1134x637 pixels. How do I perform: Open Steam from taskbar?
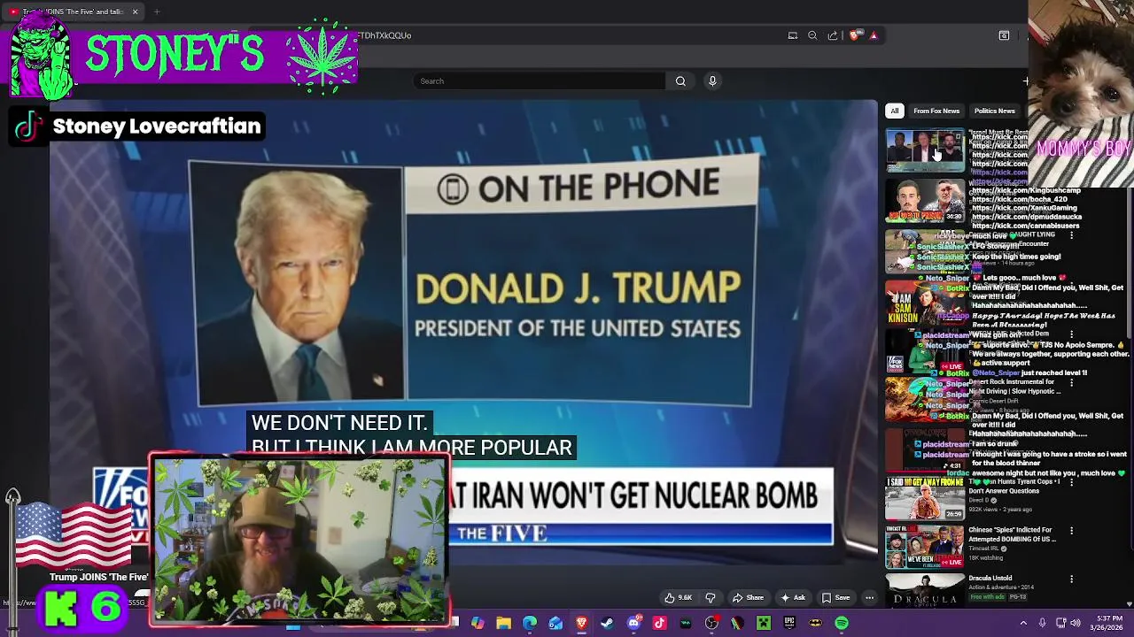[607, 623]
